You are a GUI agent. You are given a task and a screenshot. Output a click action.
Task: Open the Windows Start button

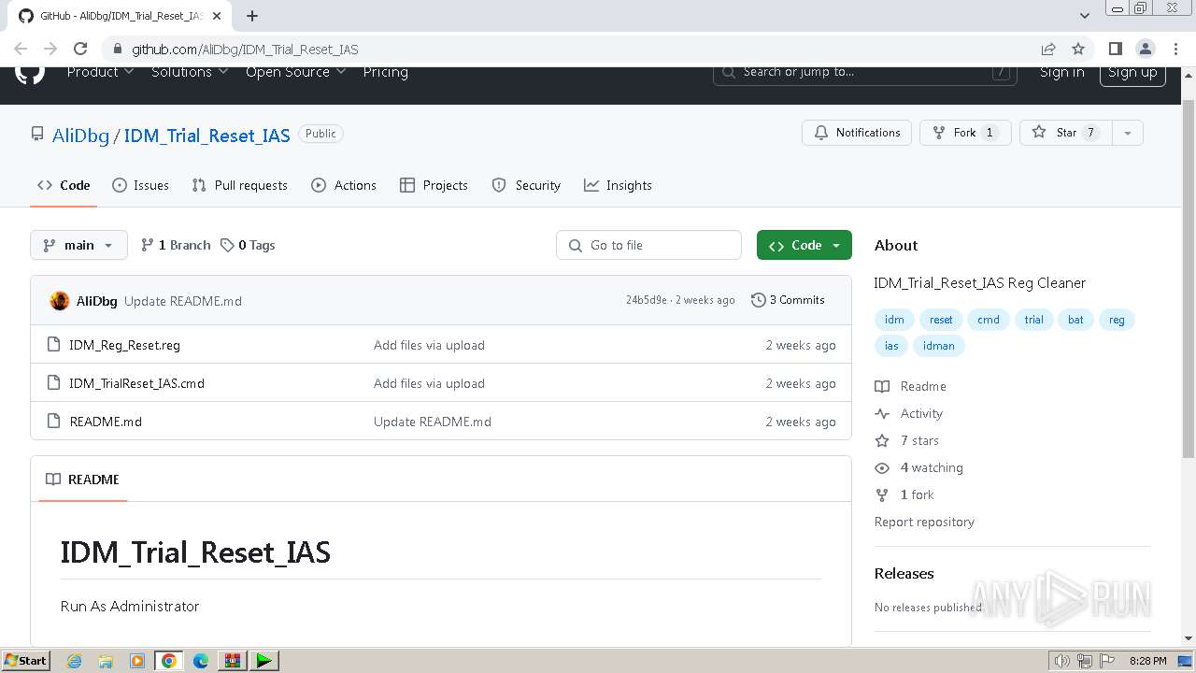click(25, 660)
